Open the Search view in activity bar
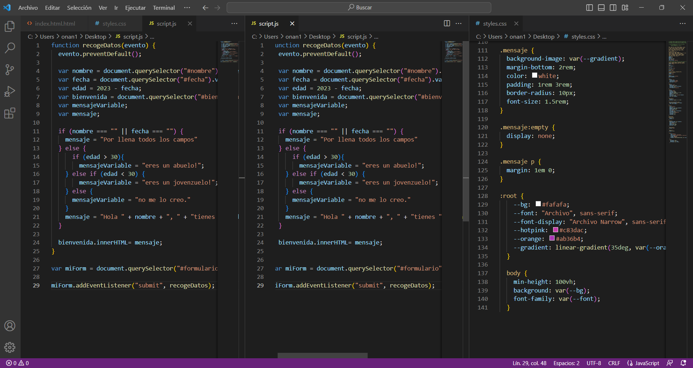 [10, 48]
